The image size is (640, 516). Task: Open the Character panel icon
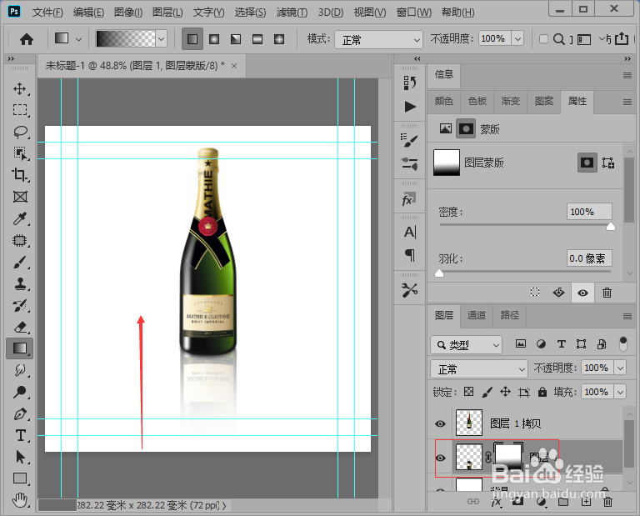(x=410, y=232)
